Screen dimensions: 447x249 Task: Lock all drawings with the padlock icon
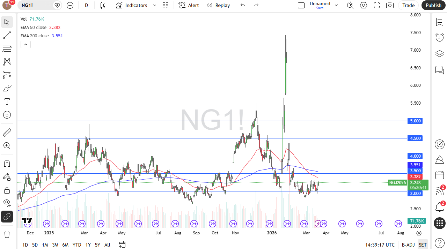(x=7, y=190)
